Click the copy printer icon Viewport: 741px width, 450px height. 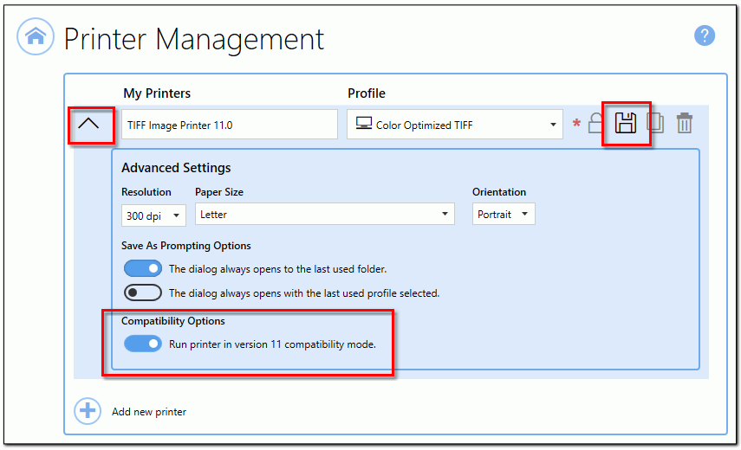(x=655, y=123)
